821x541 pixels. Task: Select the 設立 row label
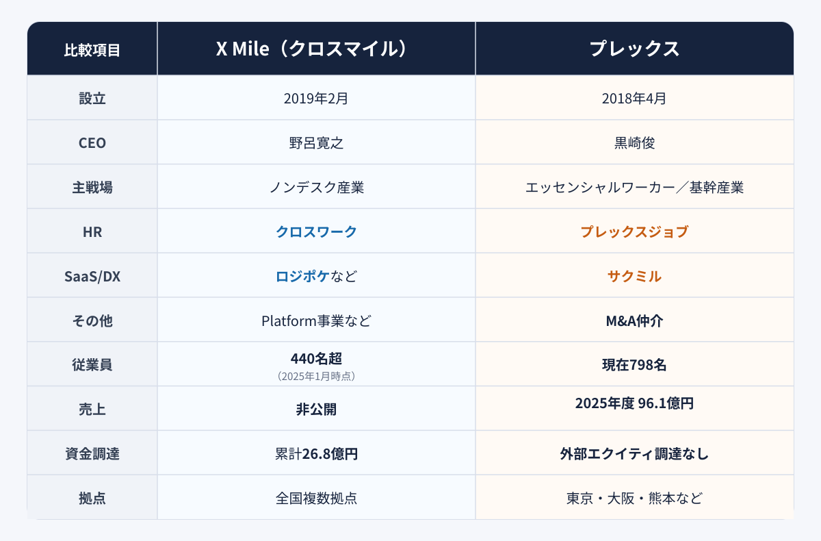click(x=92, y=98)
